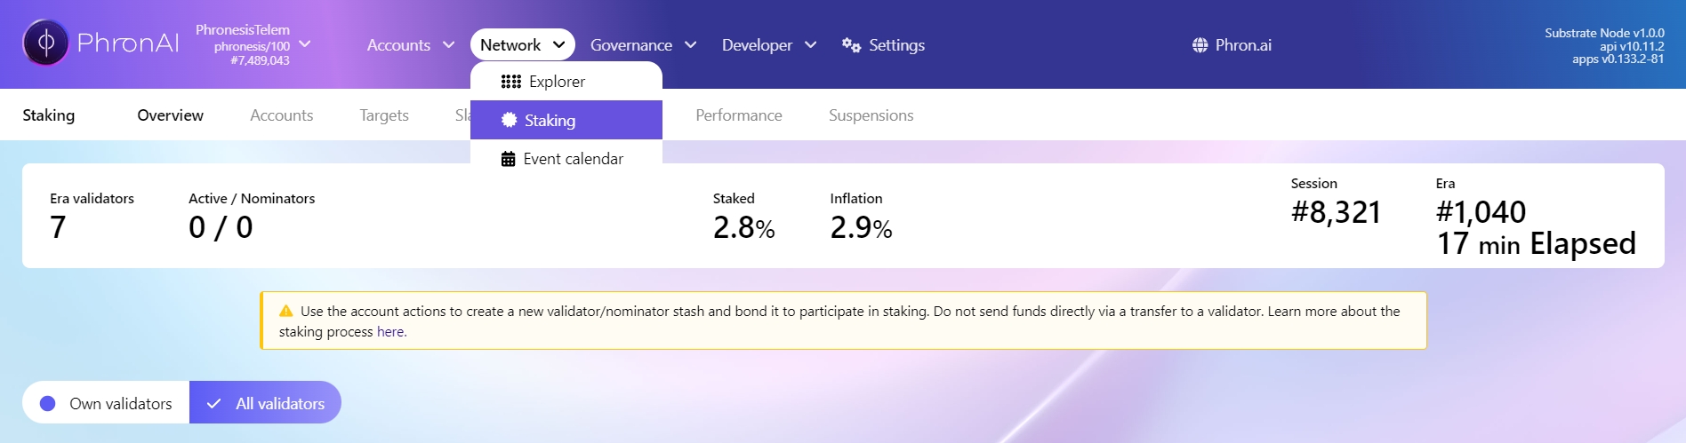Click the All validators checkmark icon
The height and width of the screenshot is (443, 1686).
coord(213,404)
